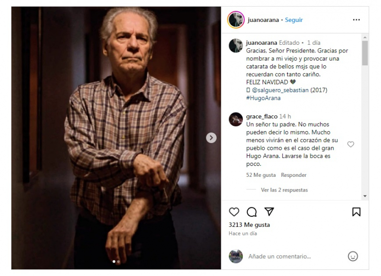Open the emoji picker smiley icon
381x276 pixels.
click(352, 256)
